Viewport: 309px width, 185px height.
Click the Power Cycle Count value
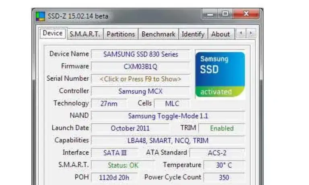click(x=224, y=177)
